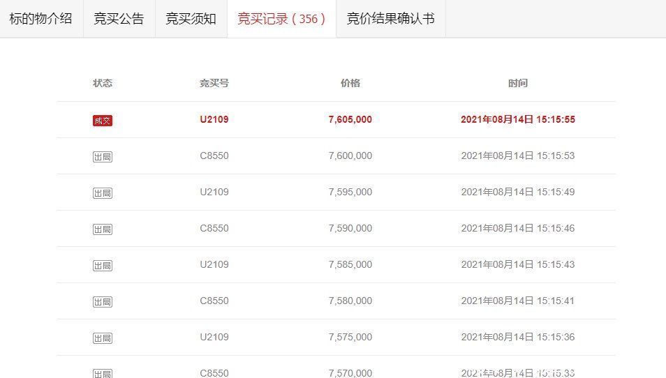Select winning bidder number U2109 in red

point(214,119)
